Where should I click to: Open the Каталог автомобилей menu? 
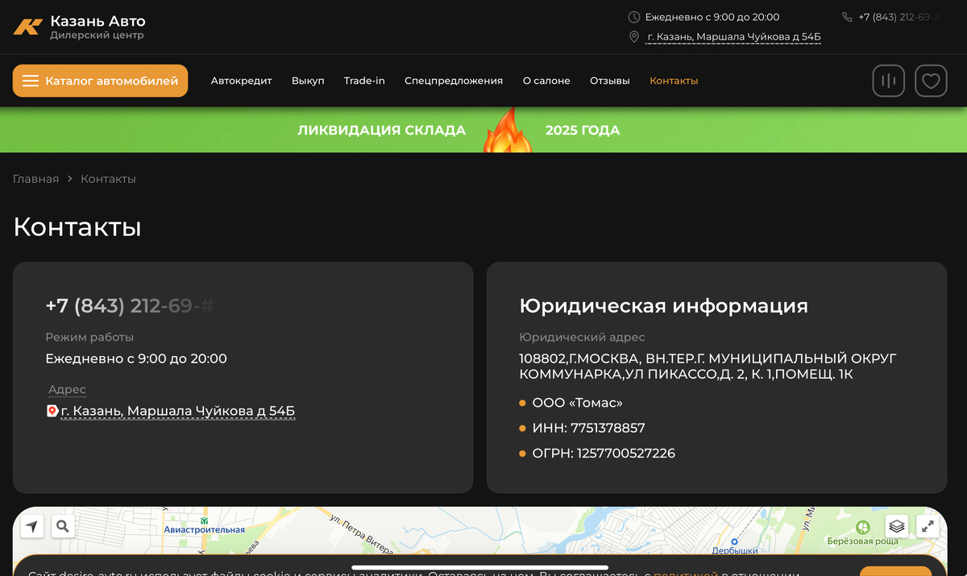coord(100,81)
